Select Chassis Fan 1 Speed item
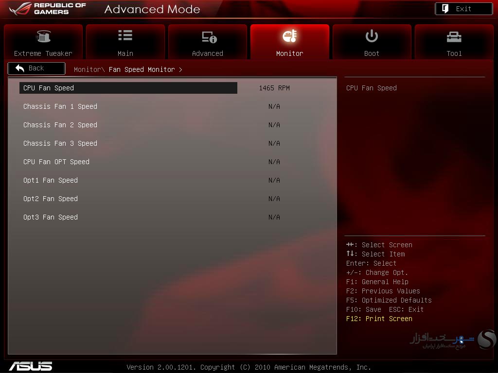The width and height of the screenshot is (498, 373). pyautogui.click(x=60, y=106)
